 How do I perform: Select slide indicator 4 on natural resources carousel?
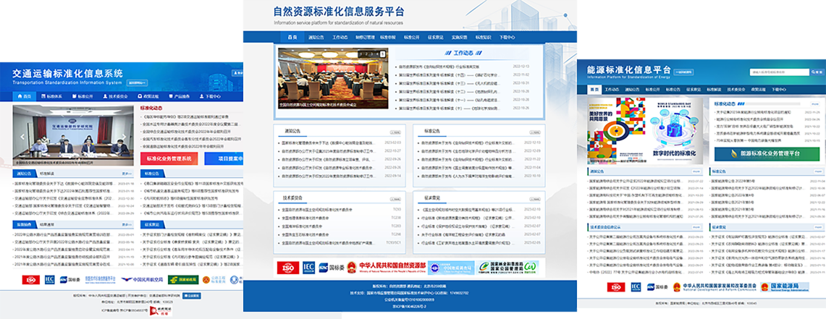click(x=378, y=54)
